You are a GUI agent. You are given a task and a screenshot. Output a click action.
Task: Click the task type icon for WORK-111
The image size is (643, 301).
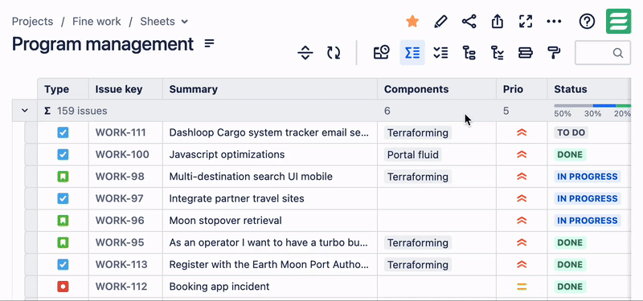[63, 132]
